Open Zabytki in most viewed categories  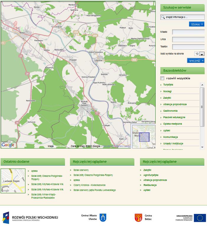point(147,170)
